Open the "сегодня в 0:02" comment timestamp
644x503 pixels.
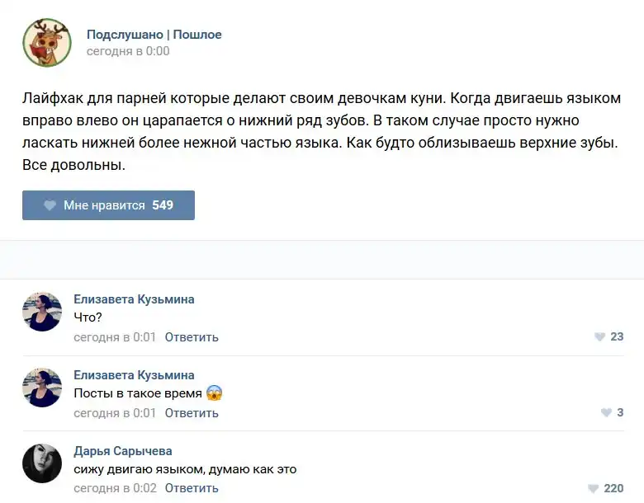click(x=115, y=488)
